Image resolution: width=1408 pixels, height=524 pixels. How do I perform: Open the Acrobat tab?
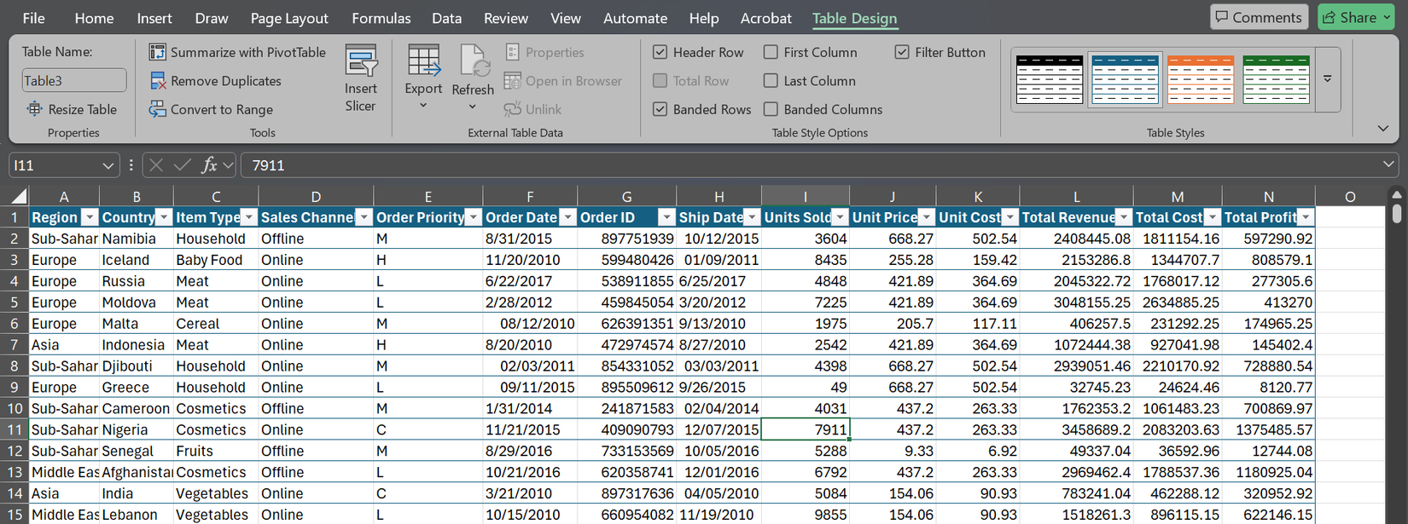[765, 18]
